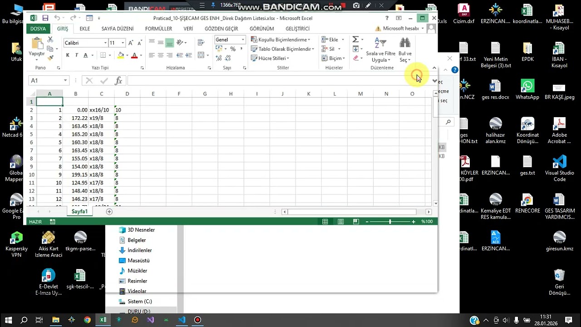This screenshot has width=581, height=327.
Task: Click the Format Painter brush icon
Action: (x=50, y=57)
